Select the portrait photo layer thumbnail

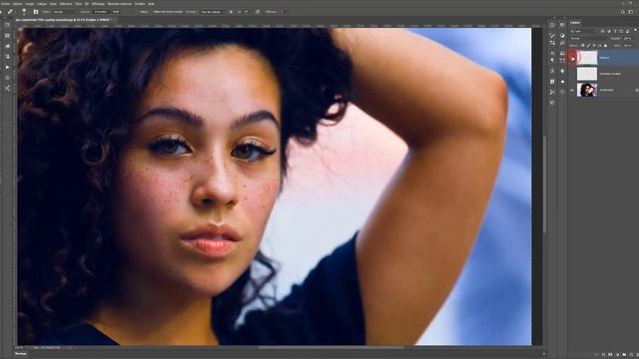[587, 90]
